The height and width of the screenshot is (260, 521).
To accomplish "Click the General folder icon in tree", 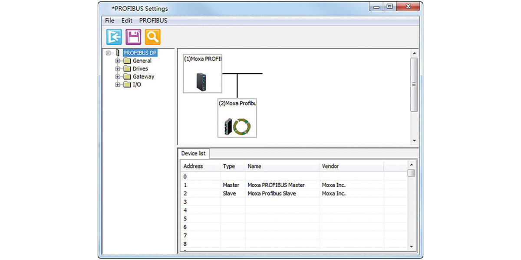I will [127, 61].
